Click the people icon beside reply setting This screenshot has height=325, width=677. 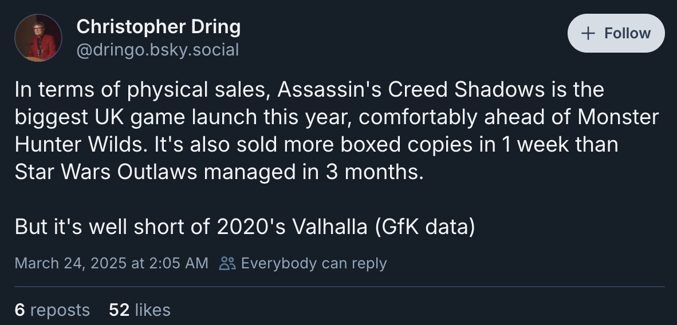(x=227, y=263)
